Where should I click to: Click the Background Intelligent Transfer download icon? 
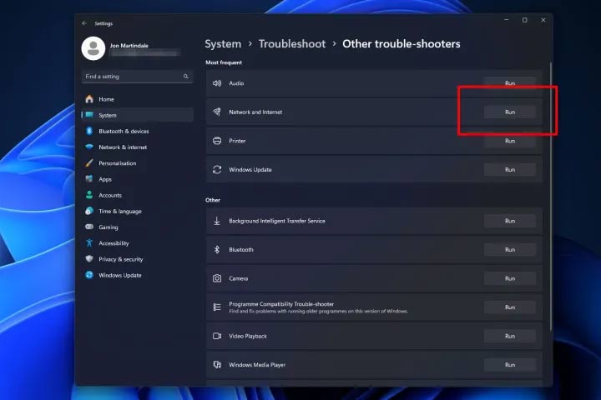click(x=217, y=221)
